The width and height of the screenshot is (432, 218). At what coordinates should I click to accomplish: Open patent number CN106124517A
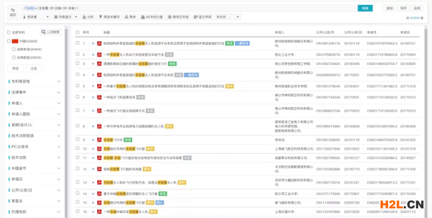(x=328, y=44)
